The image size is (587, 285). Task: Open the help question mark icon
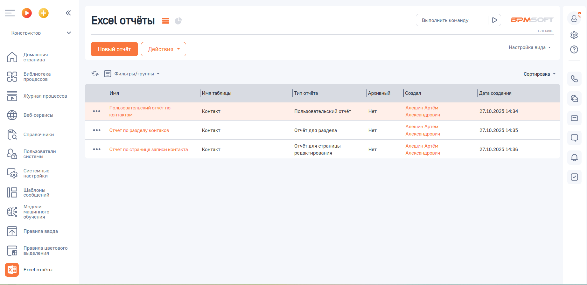(x=574, y=50)
